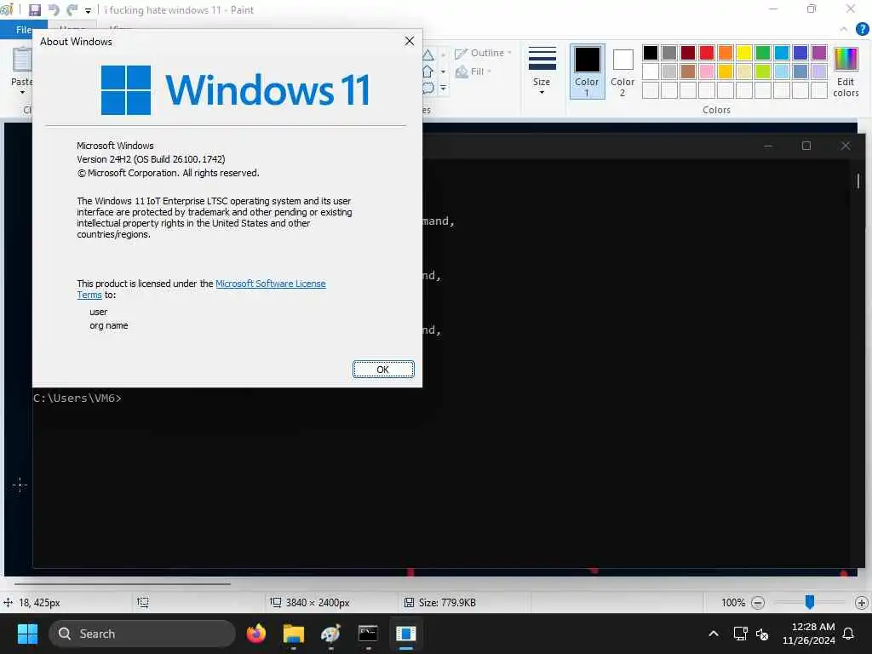Click the zoom slider handle in the status bar
This screenshot has width=872, height=654.
[810, 601]
